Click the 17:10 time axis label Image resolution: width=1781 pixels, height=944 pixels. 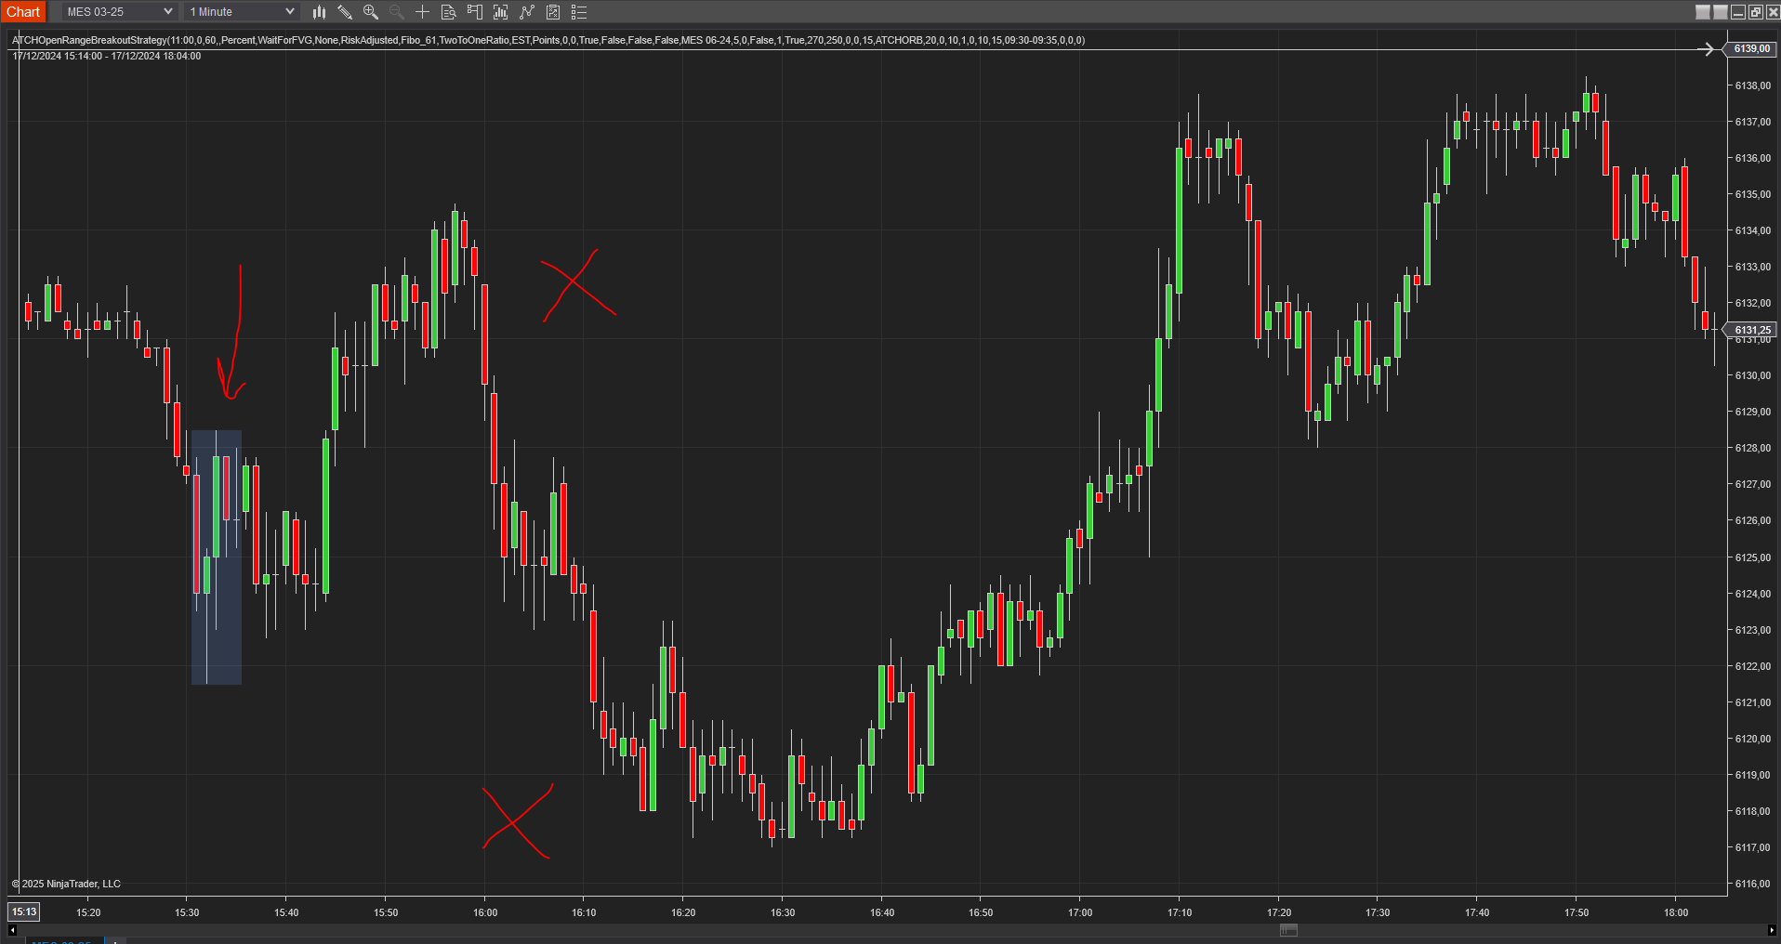point(1180,912)
